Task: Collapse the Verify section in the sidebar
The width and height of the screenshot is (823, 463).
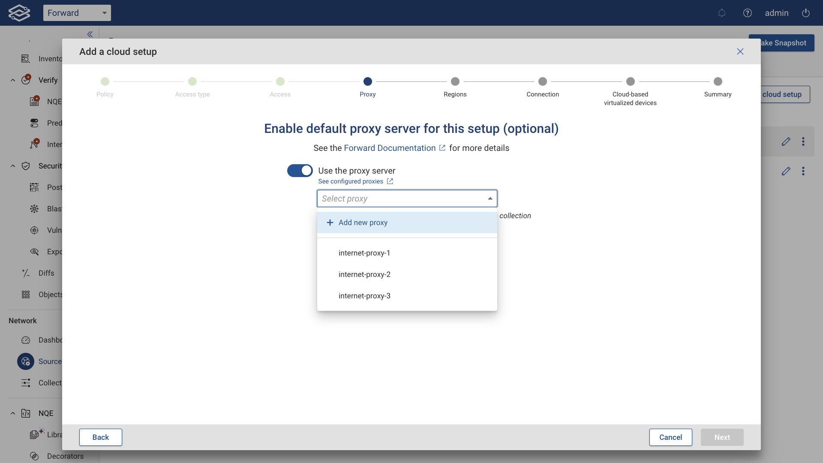Action: [x=12, y=80]
